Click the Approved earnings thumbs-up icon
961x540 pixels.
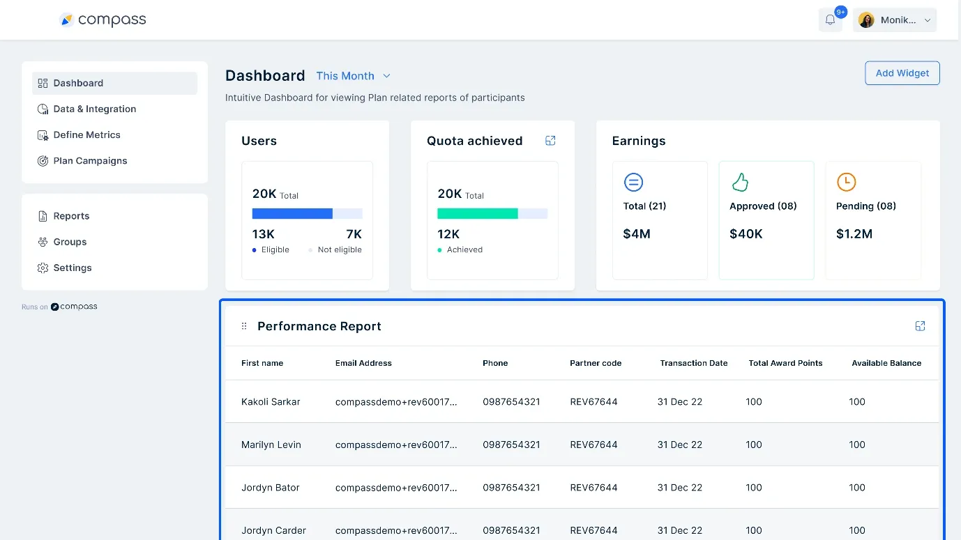pyautogui.click(x=740, y=182)
